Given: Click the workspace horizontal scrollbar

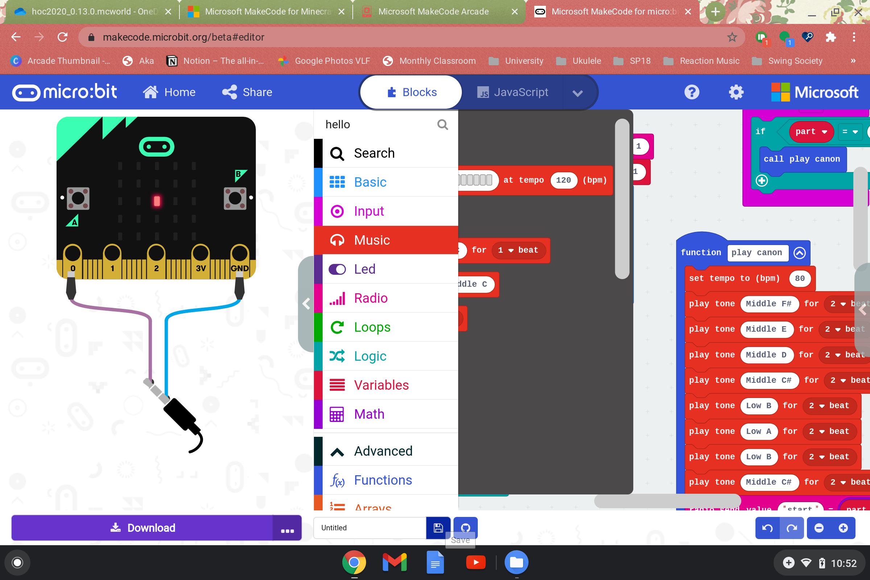Looking at the screenshot, I should pos(667,501).
